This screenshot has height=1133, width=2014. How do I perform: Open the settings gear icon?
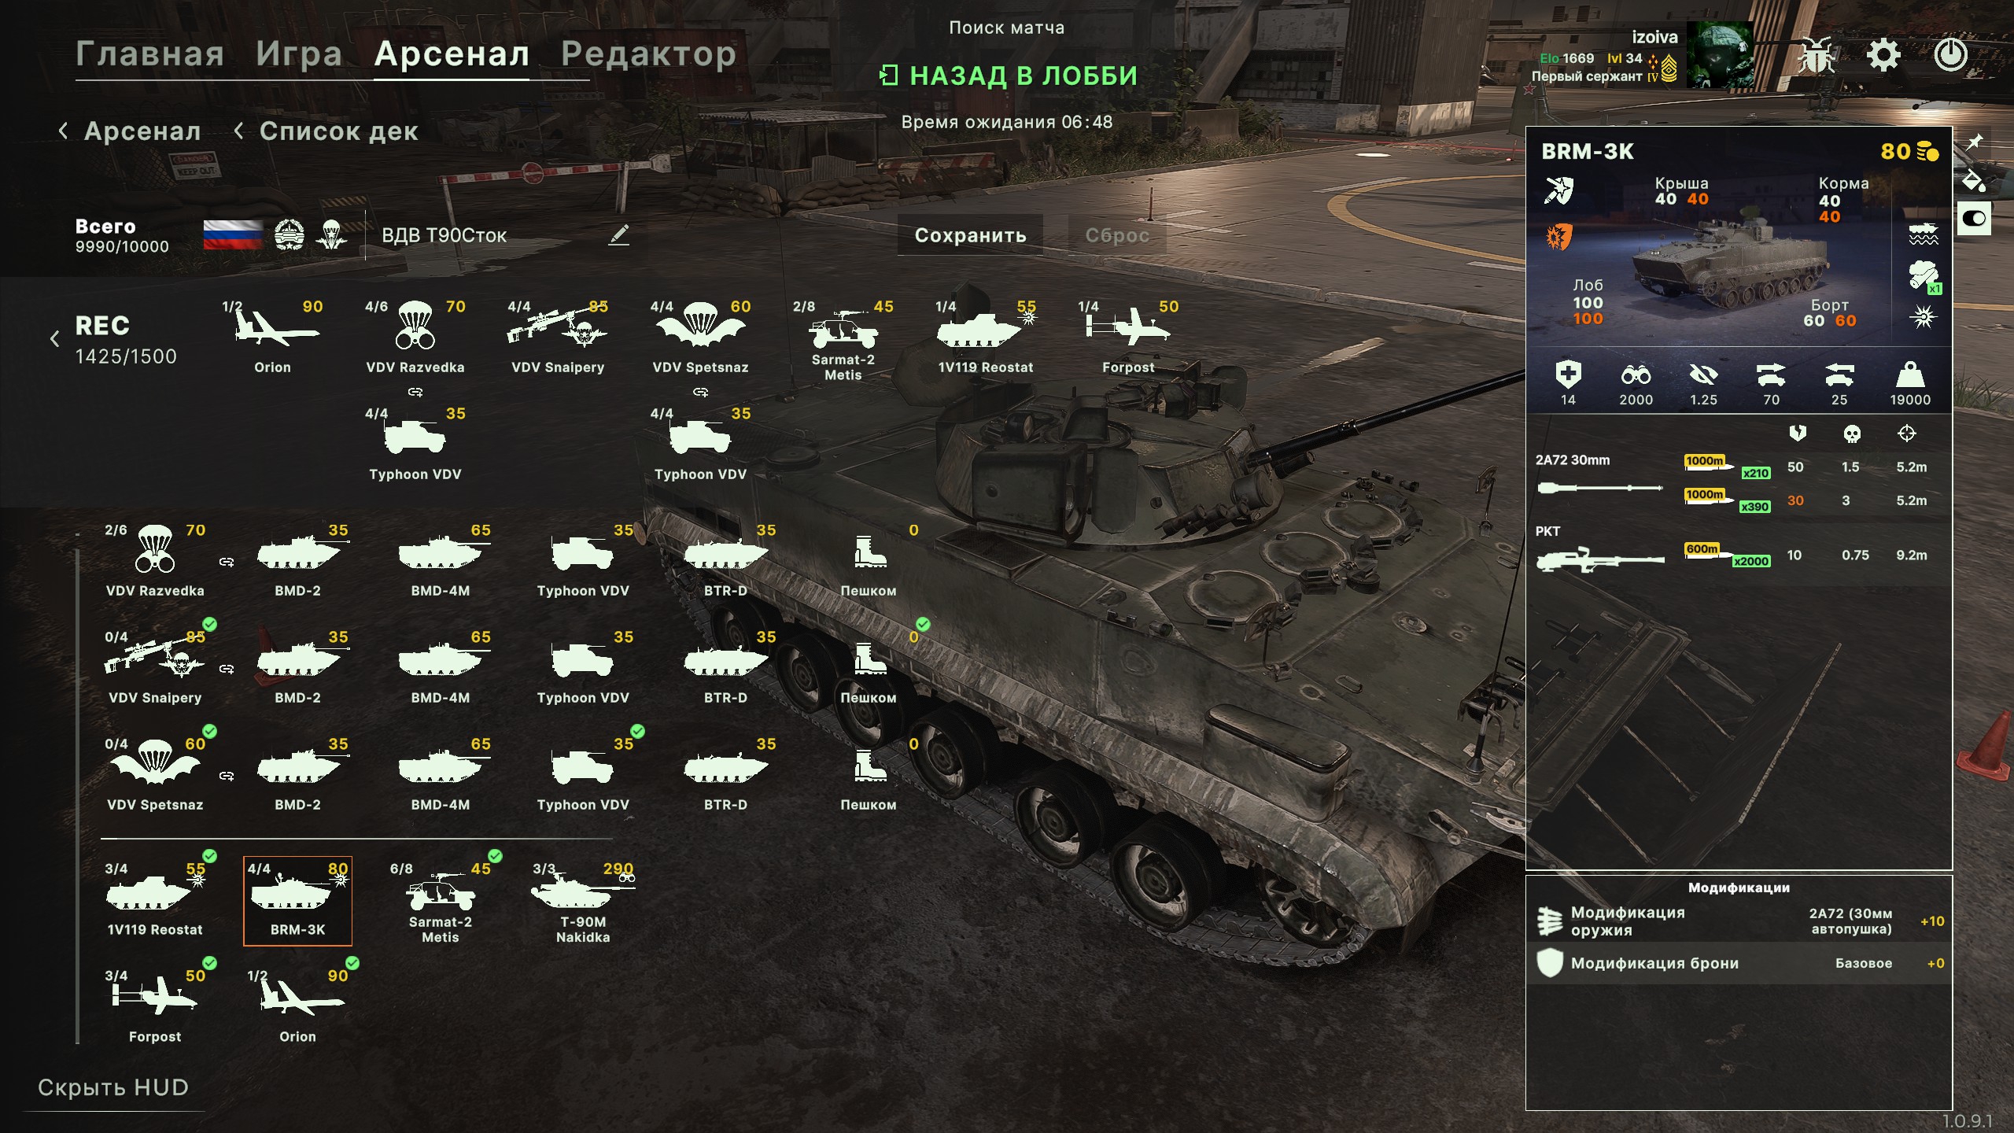click(x=1883, y=55)
